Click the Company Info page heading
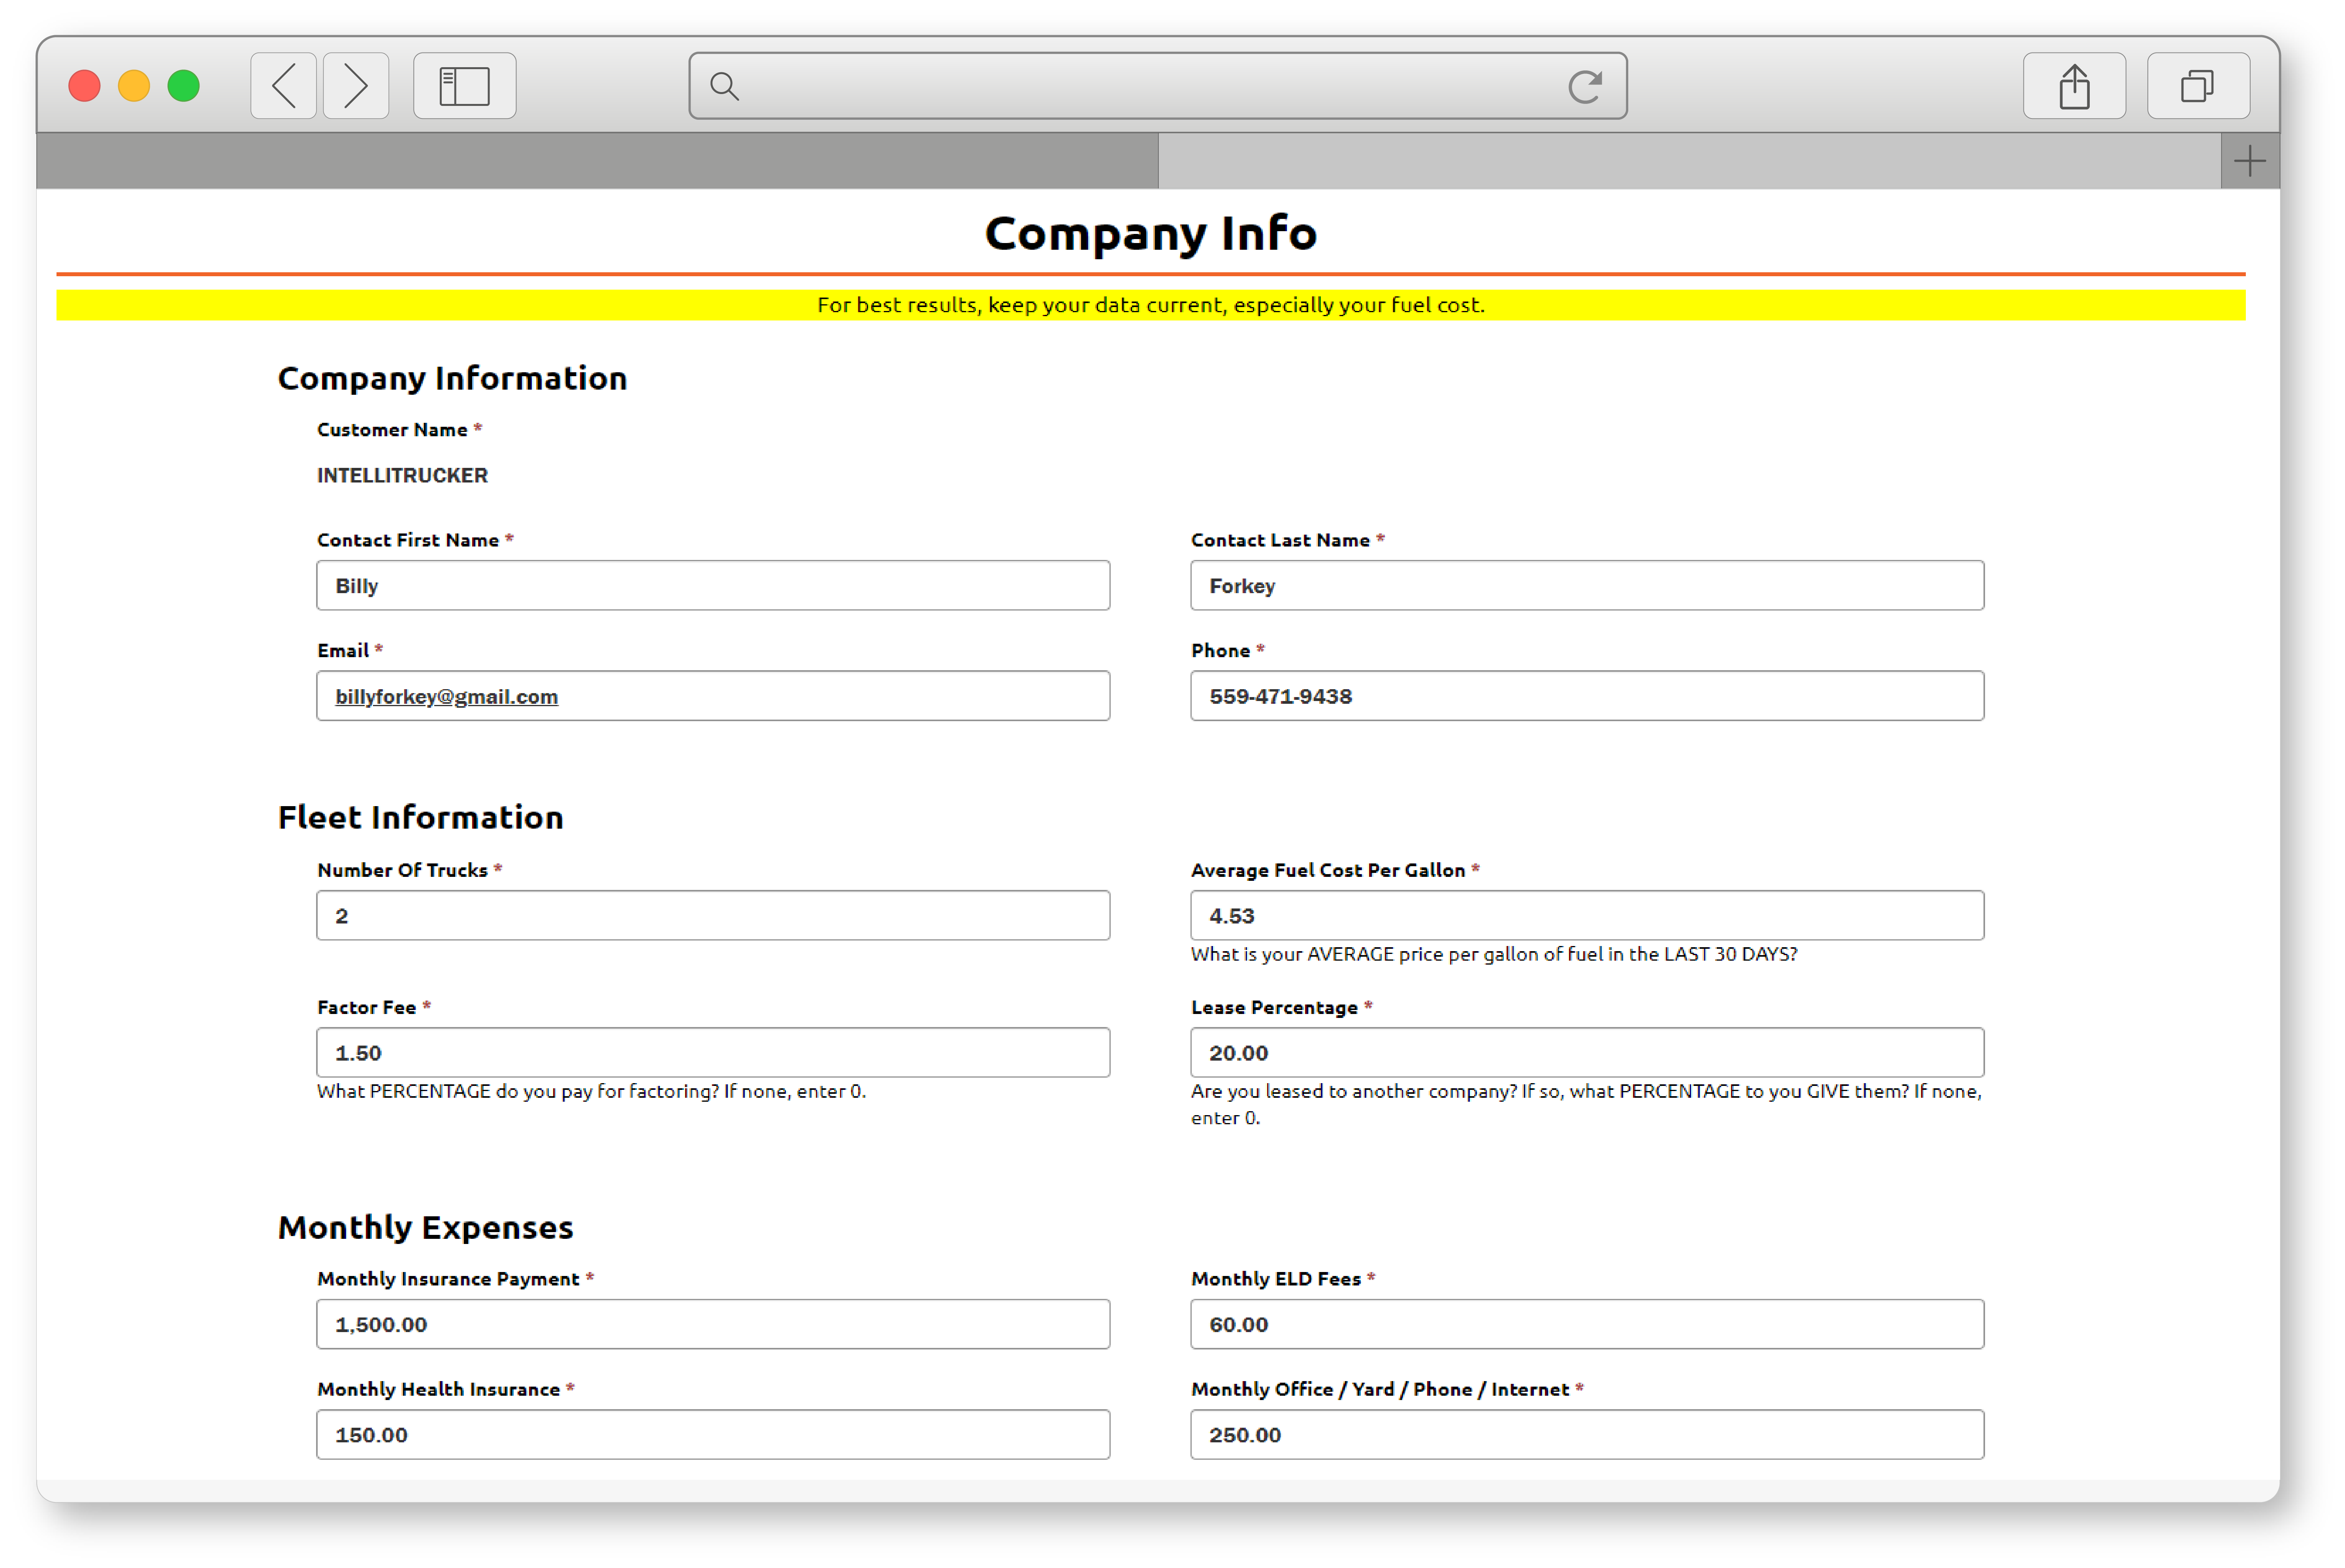This screenshot has height=1568, width=2345. (x=1151, y=233)
